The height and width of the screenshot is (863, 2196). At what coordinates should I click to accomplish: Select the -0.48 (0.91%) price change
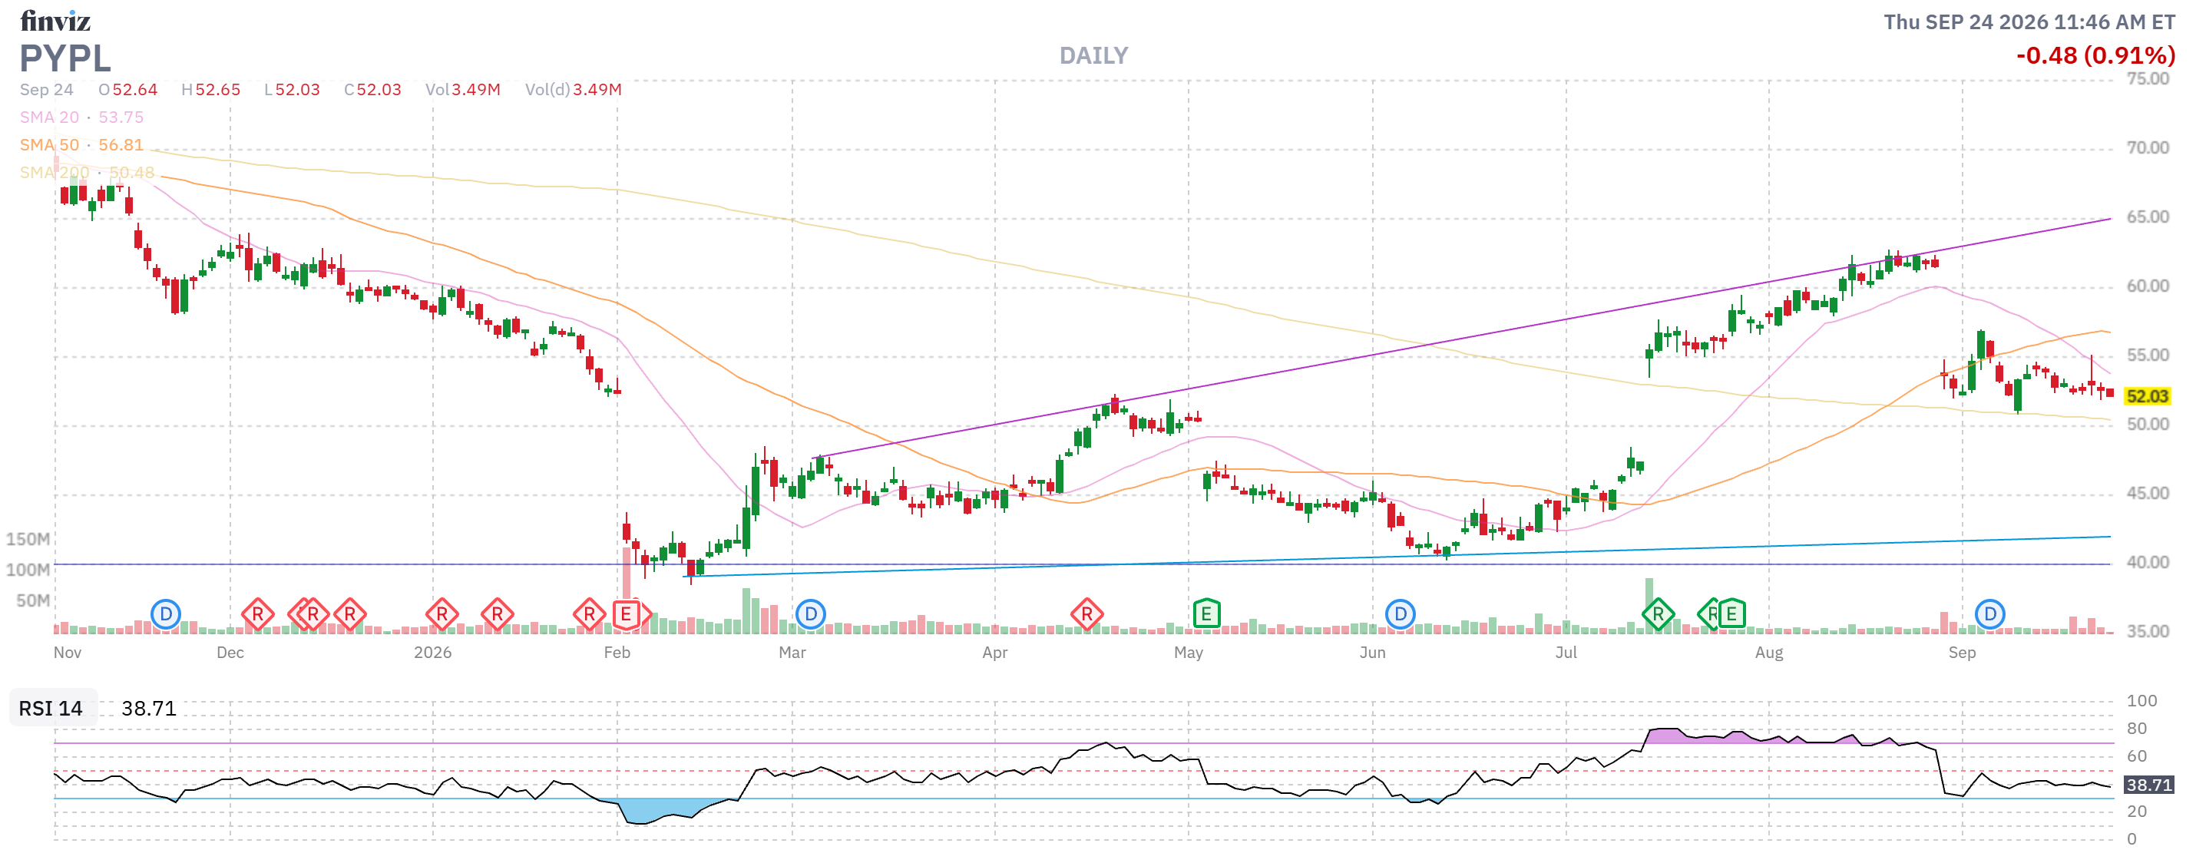(2095, 56)
